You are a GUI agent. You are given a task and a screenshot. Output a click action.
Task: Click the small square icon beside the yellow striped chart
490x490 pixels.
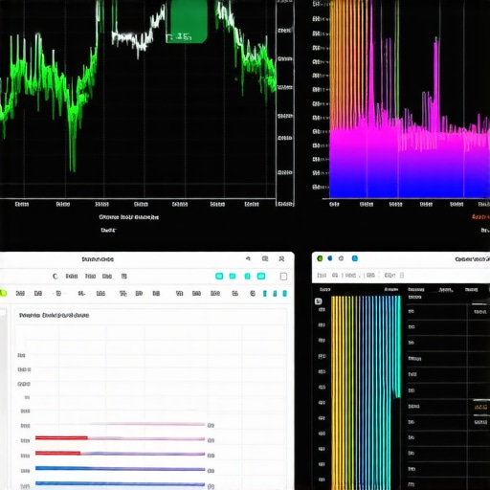point(319,301)
